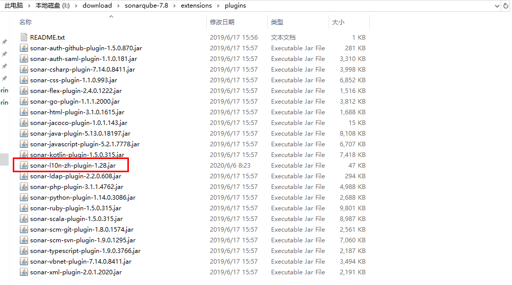The image size is (512, 285).
Task: Click jar icon of sonar-scm-svn-plugin-1.9.0.1295.jar
Action: tap(24, 240)
